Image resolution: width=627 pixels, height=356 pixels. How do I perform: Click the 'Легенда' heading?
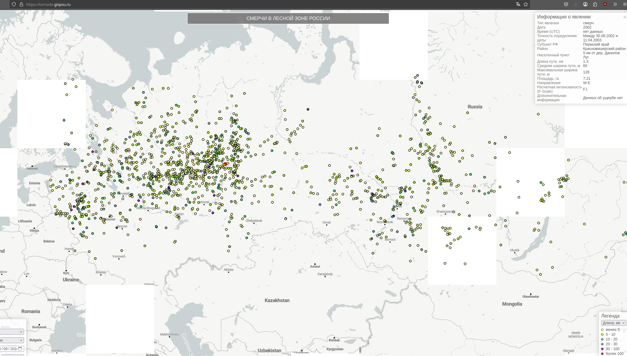610,316
